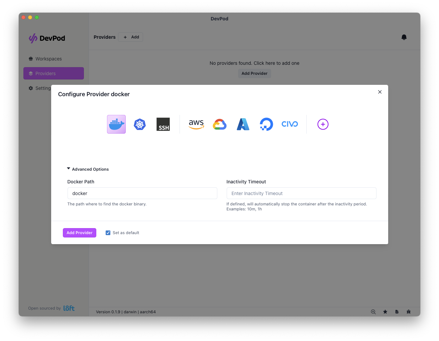Collapse the Advanced Options section
This screenshot has width=439, height=341.
(x=69, y=169)
